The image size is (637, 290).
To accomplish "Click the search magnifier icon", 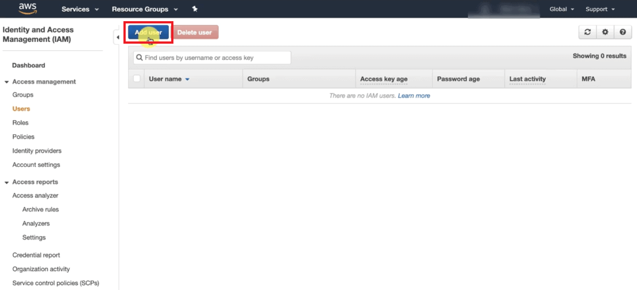I will coord(139,58).
